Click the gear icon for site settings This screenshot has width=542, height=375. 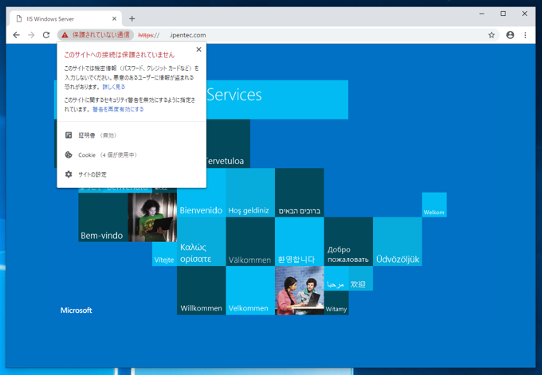(x=69, y=174)
